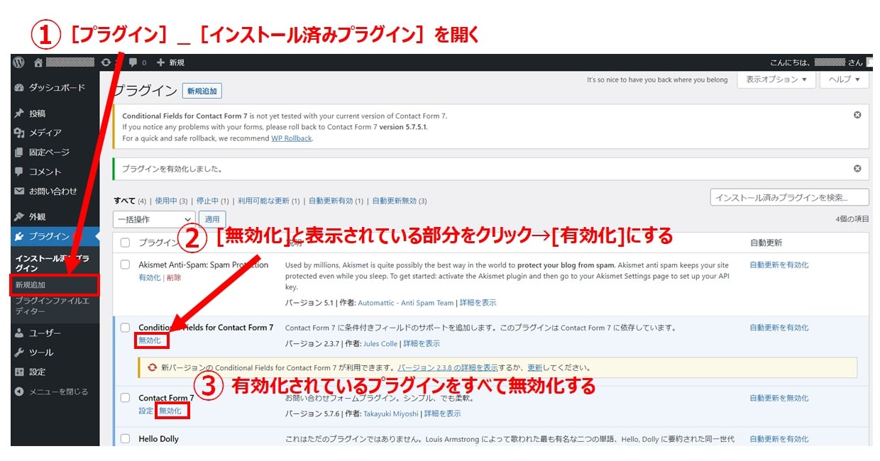Click the 新規追加 submenu item
The image size is (880, 461).
click(x=30, y=284)
